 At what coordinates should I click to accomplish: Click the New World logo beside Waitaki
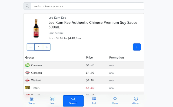tap(27, 80)
